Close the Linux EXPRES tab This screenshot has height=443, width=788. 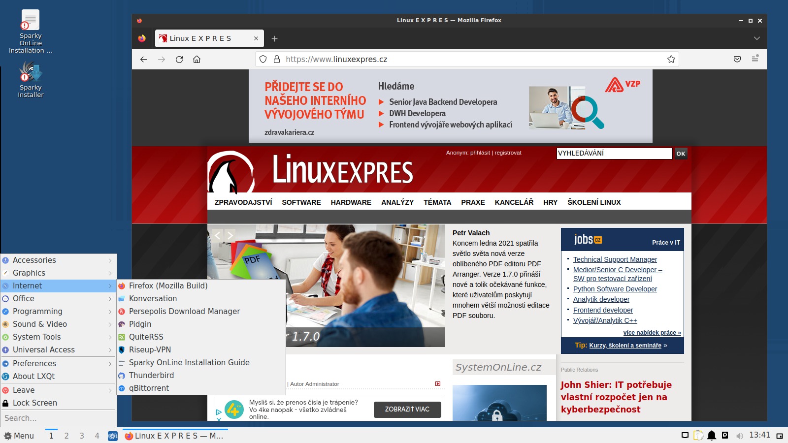coord(256,38)
